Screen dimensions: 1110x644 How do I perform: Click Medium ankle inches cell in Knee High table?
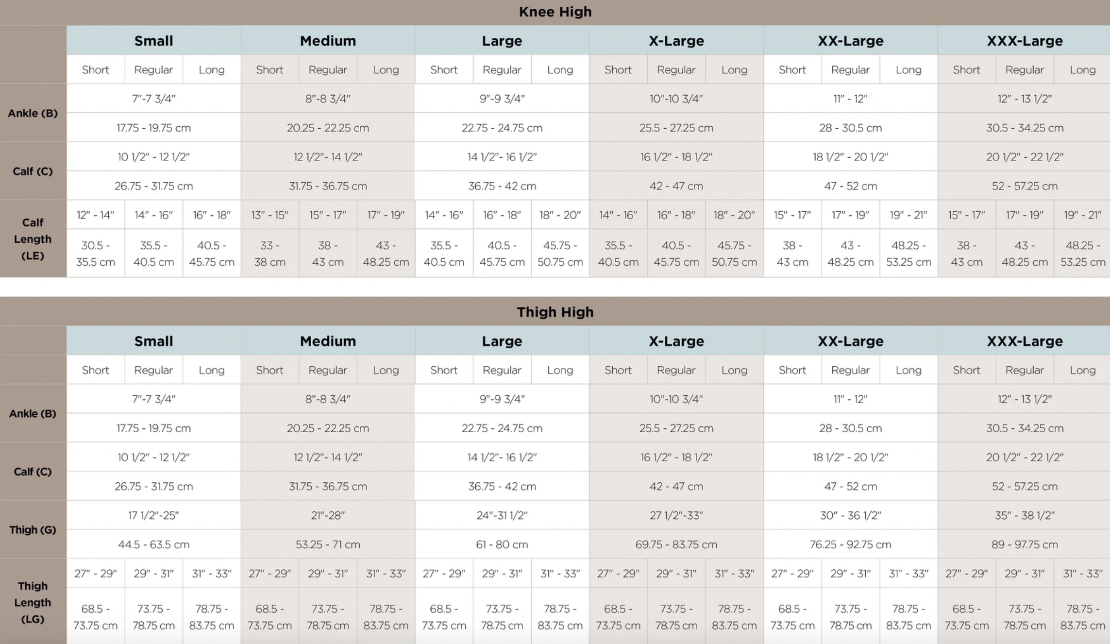[328, 99]
